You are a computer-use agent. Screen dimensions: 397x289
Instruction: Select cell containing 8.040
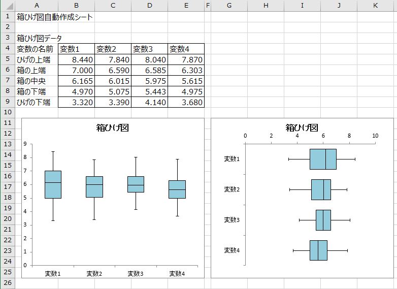pos(149,59)
